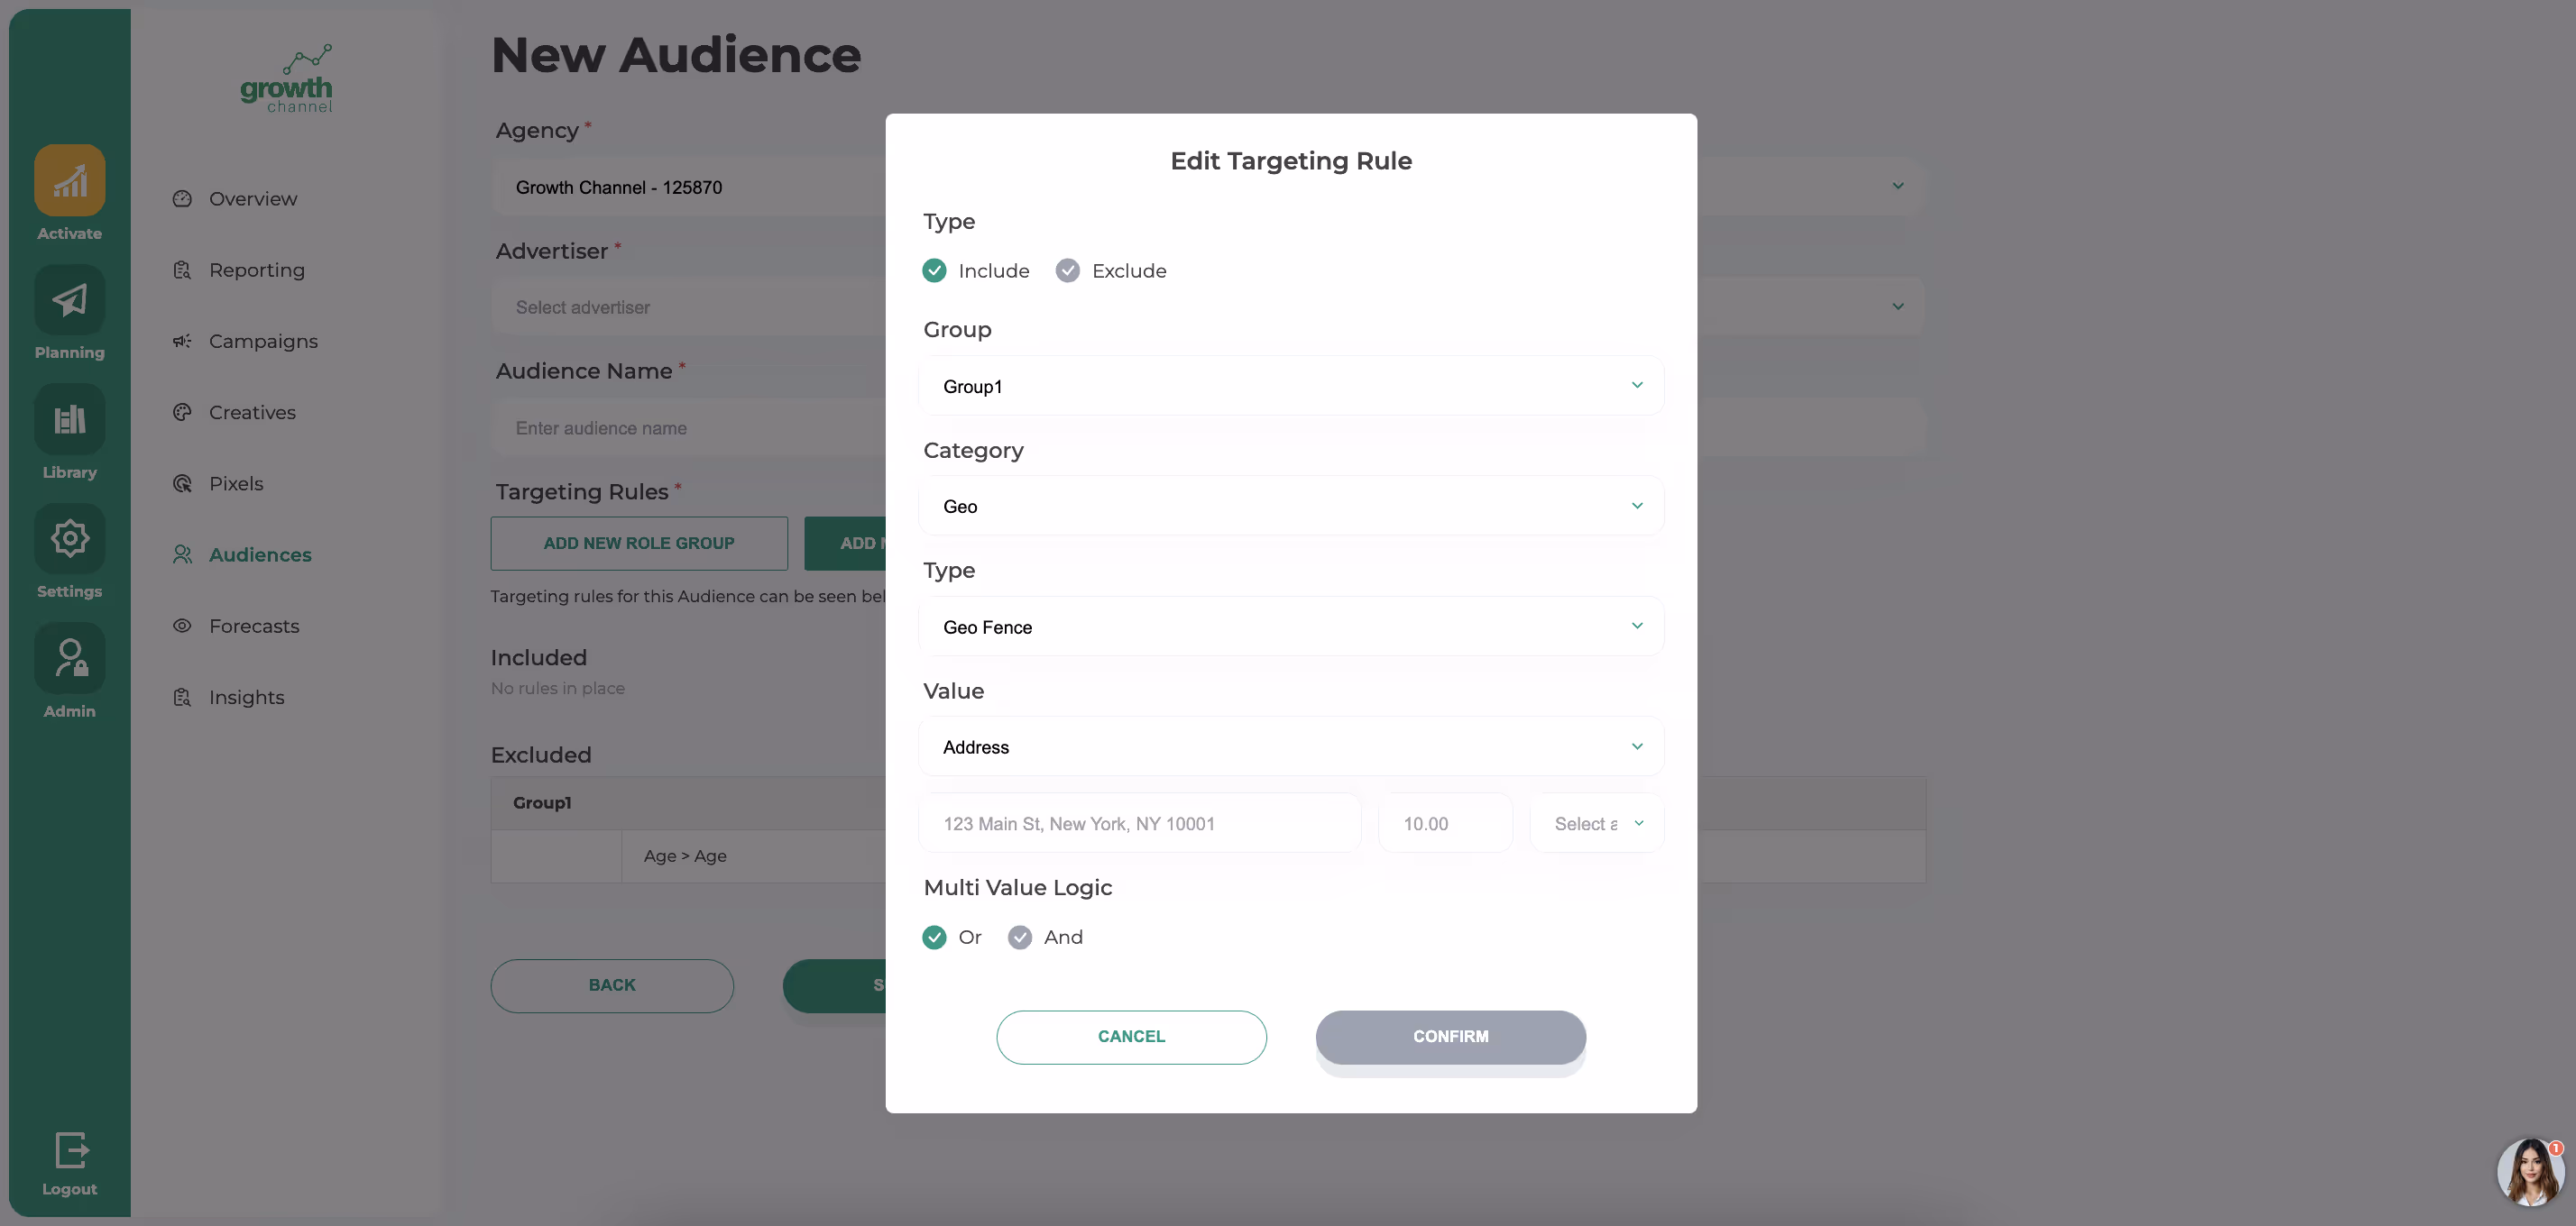Open the Forecasts menu item
The image size is (2576, 1226).
point(254,627)
